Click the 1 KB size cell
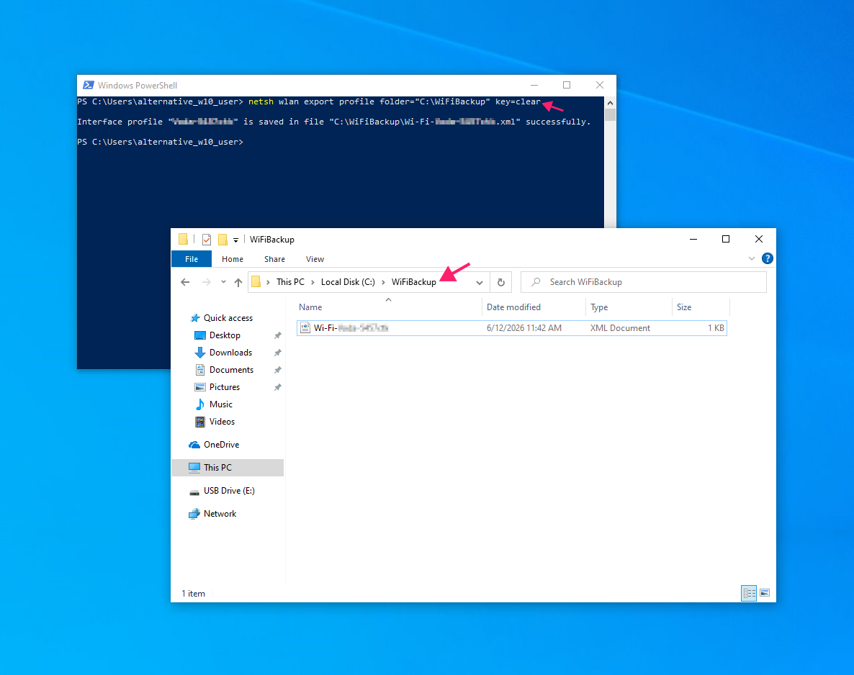The width and height of the screenshot is (854, 675). pos(716,327)
